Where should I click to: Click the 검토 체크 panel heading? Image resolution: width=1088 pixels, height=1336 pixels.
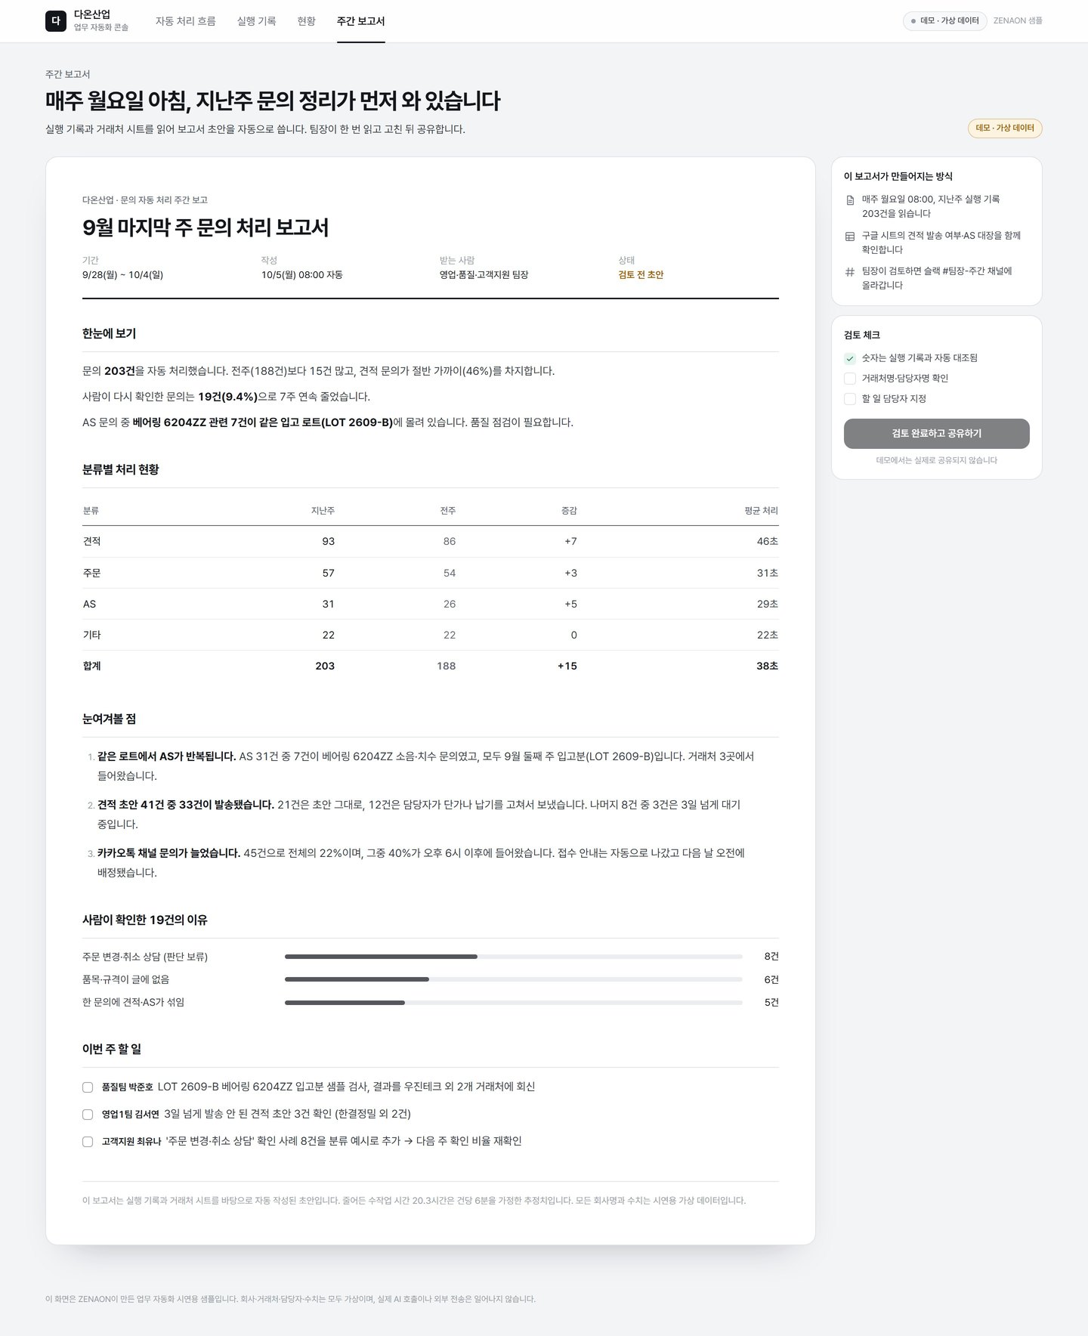pos(862,336)
